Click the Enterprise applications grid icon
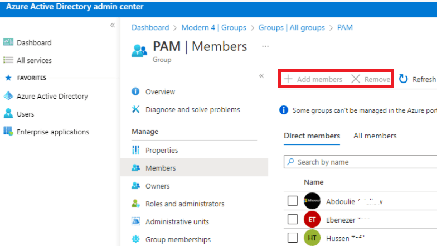 (x=8, y=131)
